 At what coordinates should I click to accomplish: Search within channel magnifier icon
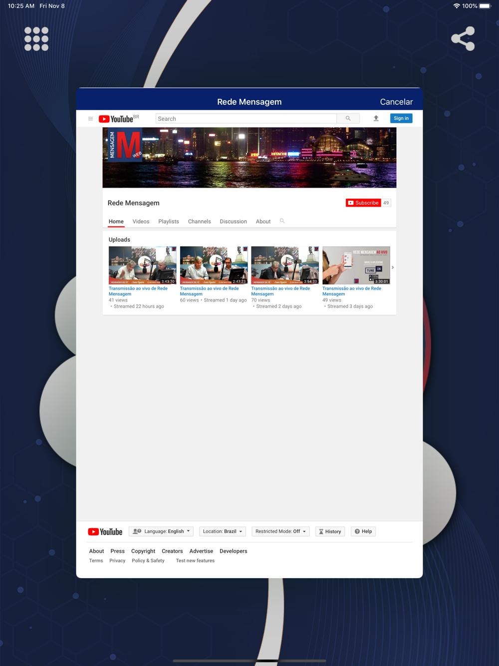(x=282, y=221)
